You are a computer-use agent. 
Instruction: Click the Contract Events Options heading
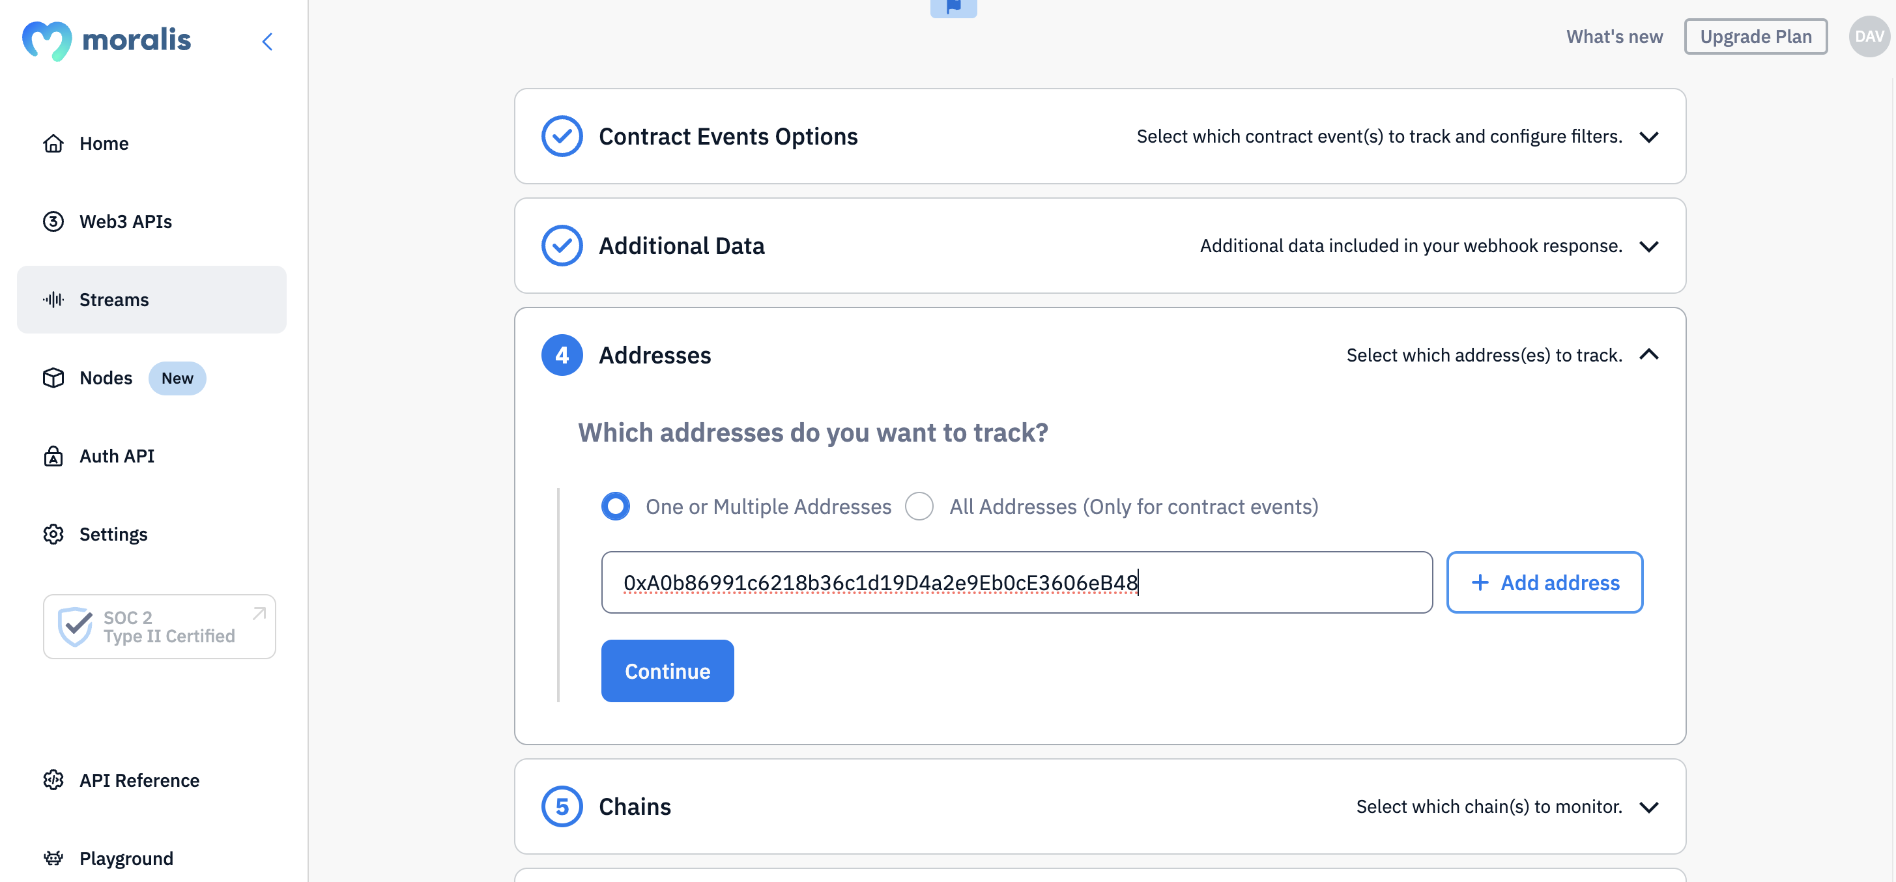pyautogui.click(x=728, y=137)
